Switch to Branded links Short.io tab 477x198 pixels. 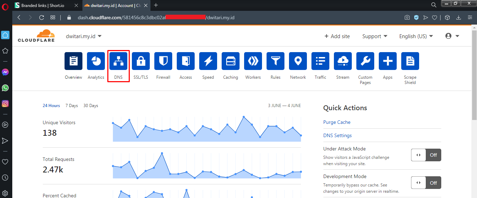[47, 5]
